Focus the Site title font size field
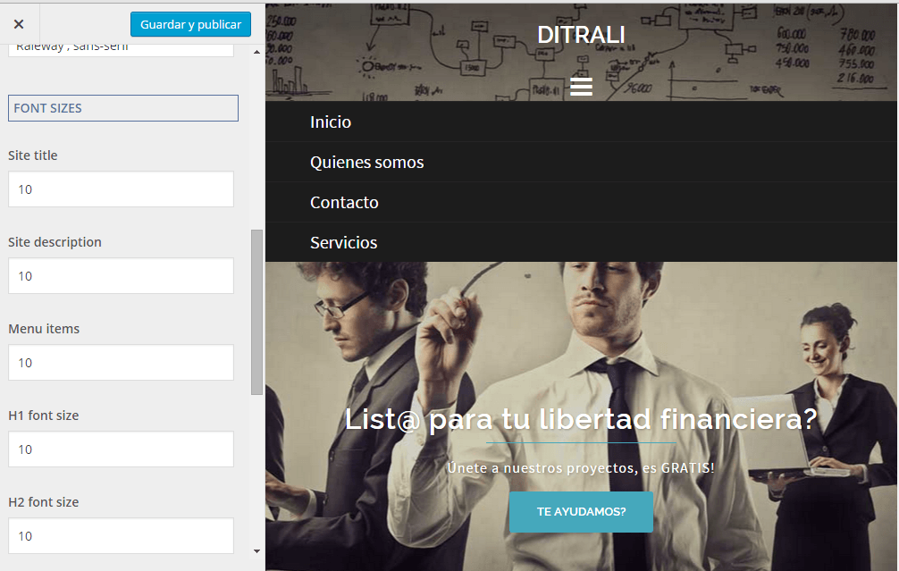899x571 pixels. (121, 189)
